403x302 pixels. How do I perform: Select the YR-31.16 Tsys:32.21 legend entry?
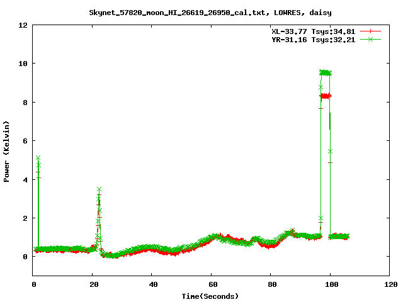[x=314, y=40]
